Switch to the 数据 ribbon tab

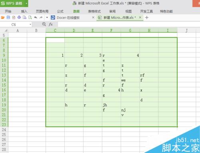(76, 11)
